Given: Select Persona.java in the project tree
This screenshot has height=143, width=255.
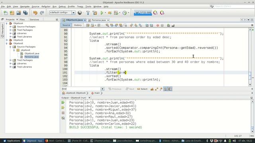Looking at the screenshot, I should [31, 57].
